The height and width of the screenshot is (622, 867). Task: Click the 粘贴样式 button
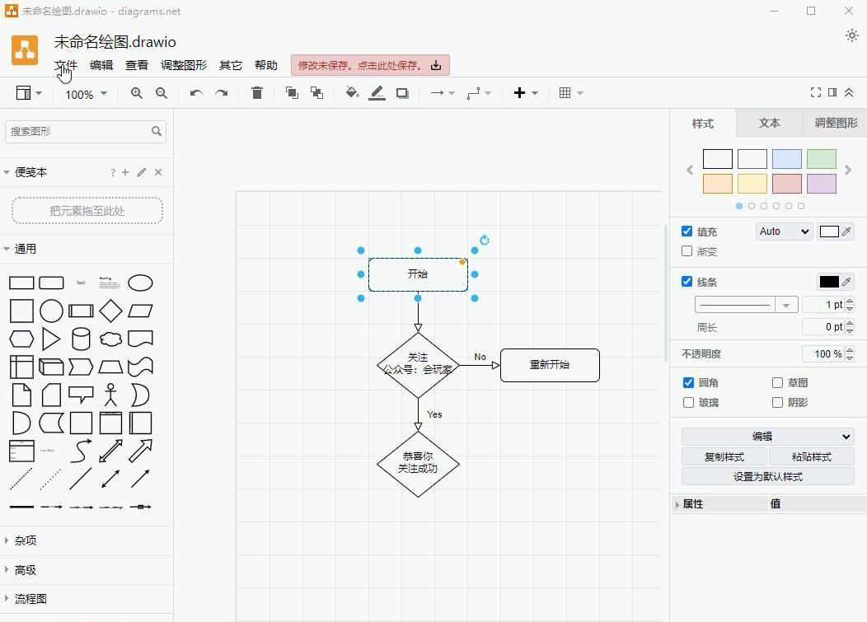click(811, 456)
